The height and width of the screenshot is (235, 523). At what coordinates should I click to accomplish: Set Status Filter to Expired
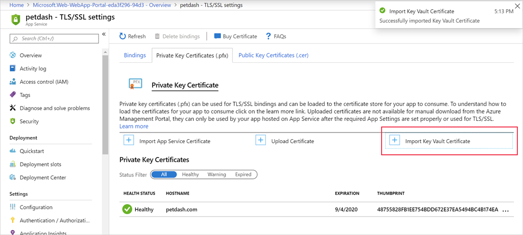coord(243,174)
